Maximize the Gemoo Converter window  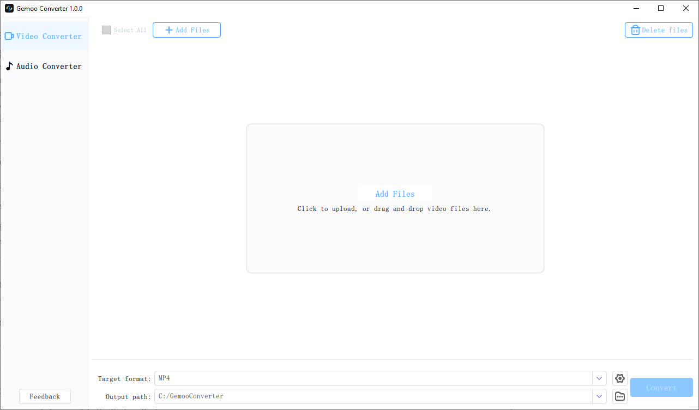tap(661, 8)
